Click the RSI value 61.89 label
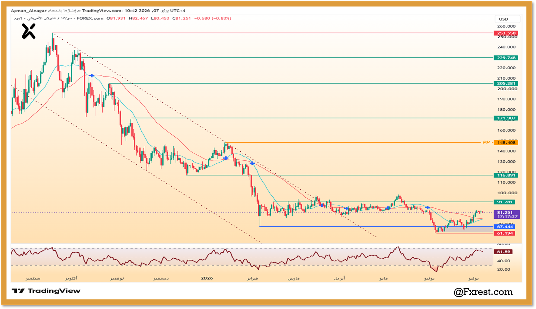This screenshot has width=536, height=309. point(503,252)
